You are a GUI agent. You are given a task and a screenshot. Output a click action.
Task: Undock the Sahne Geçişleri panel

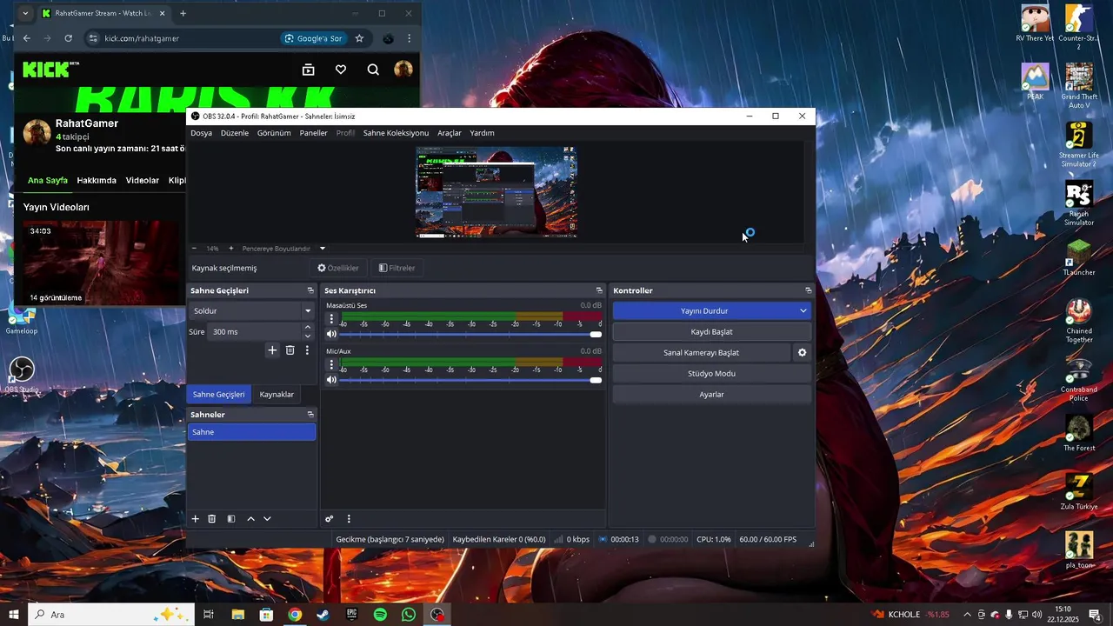pos(310,290)
